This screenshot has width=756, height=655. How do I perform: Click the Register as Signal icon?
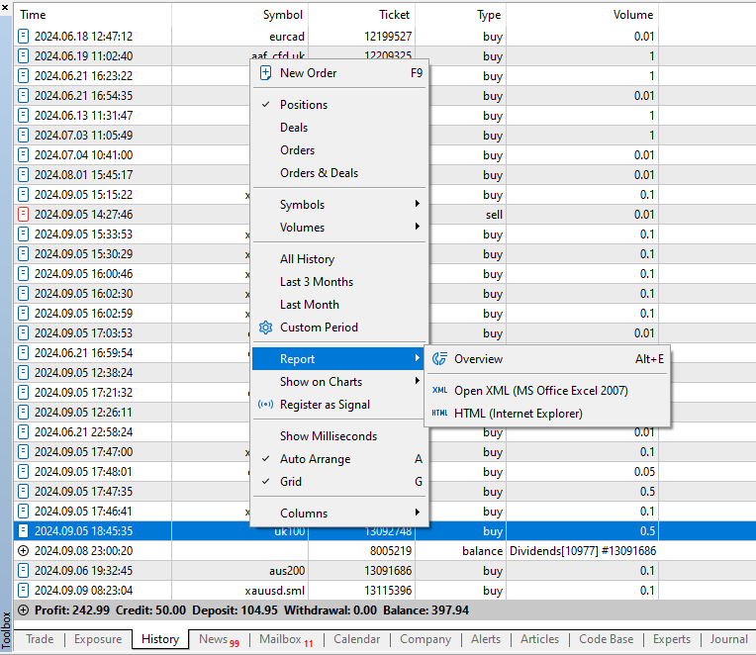coord(265,405)
